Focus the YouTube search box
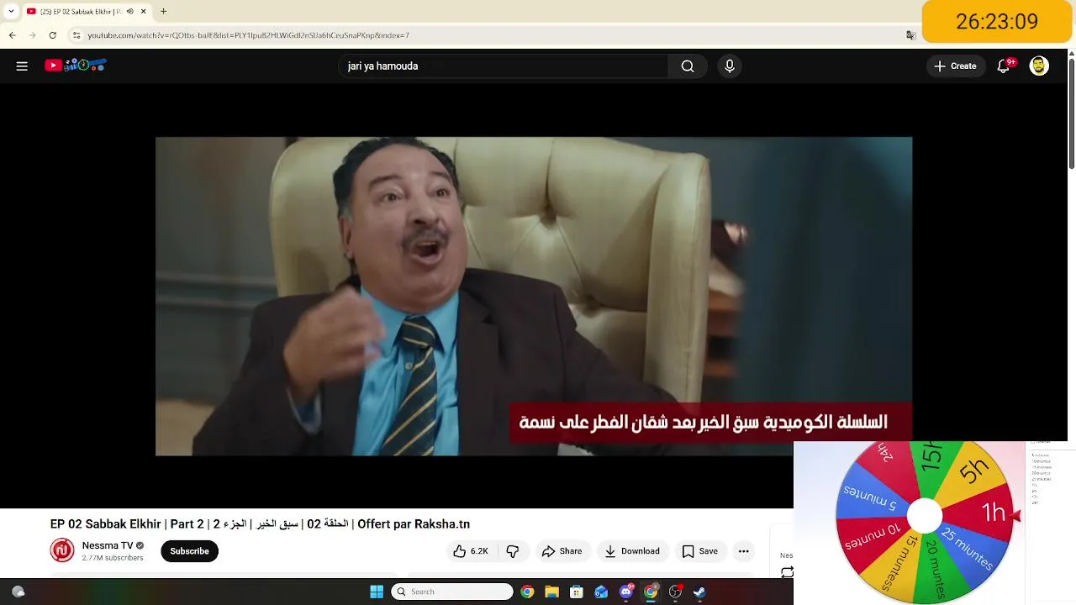The width and height of the screenshot is (1076, 605). [x=504, y=66]
